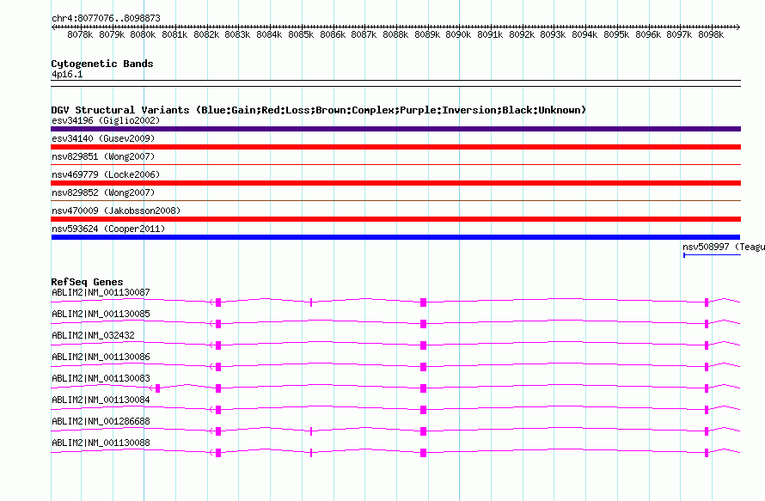Click the nsv829852 (Wong2007) label

click(103, 192)
